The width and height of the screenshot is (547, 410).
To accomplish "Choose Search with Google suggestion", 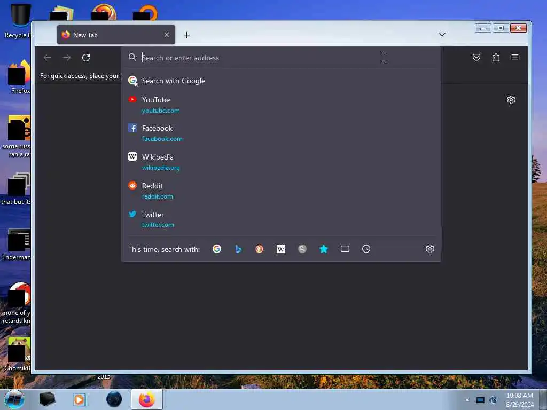I will point(281,81).
